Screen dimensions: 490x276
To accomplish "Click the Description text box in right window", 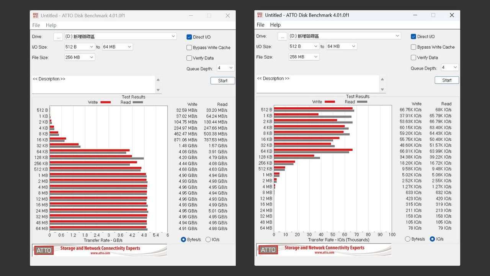I will (x=318, y=84).
